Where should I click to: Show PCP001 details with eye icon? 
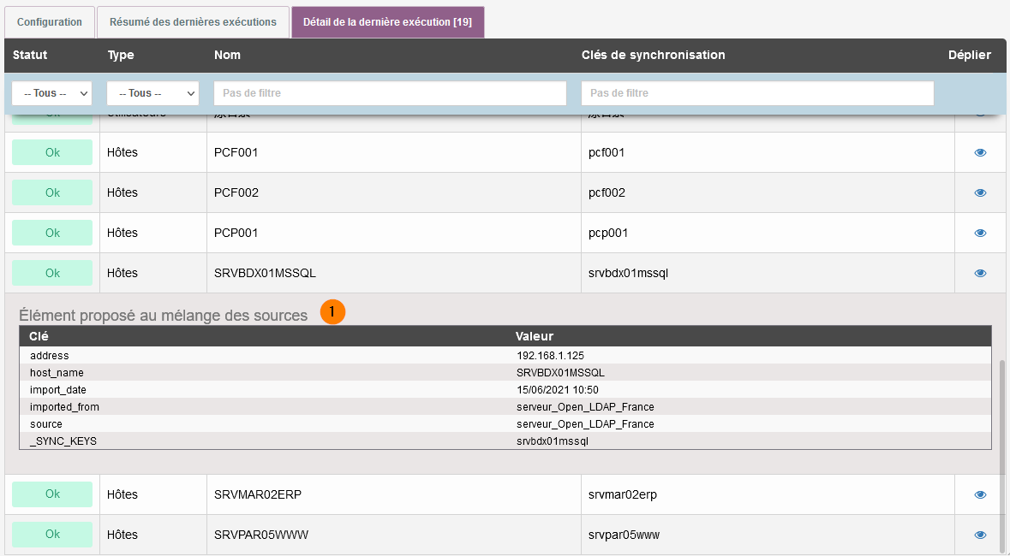tap(980, 233)
